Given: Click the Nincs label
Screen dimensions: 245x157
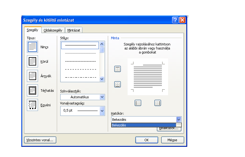Looking at the screenshot, I should [44, 47].
